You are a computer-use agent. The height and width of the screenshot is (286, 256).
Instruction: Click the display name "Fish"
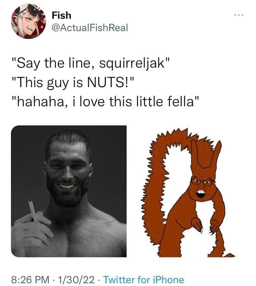click(61, 15)
